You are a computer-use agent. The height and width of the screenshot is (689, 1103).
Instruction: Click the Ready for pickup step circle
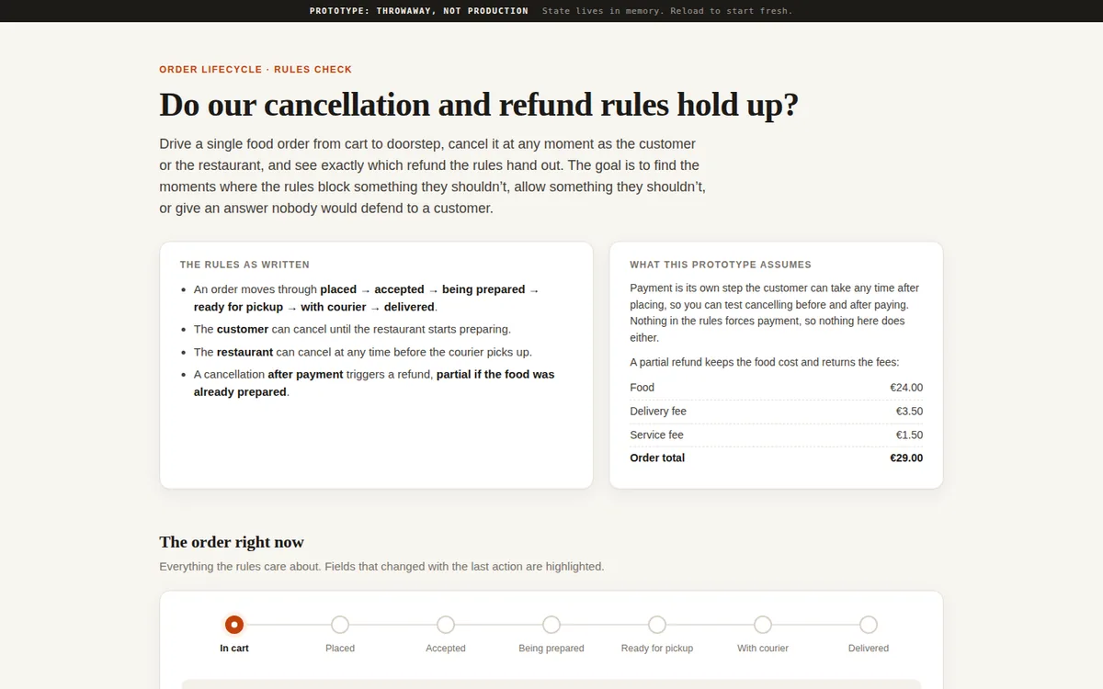click(657, 625)
